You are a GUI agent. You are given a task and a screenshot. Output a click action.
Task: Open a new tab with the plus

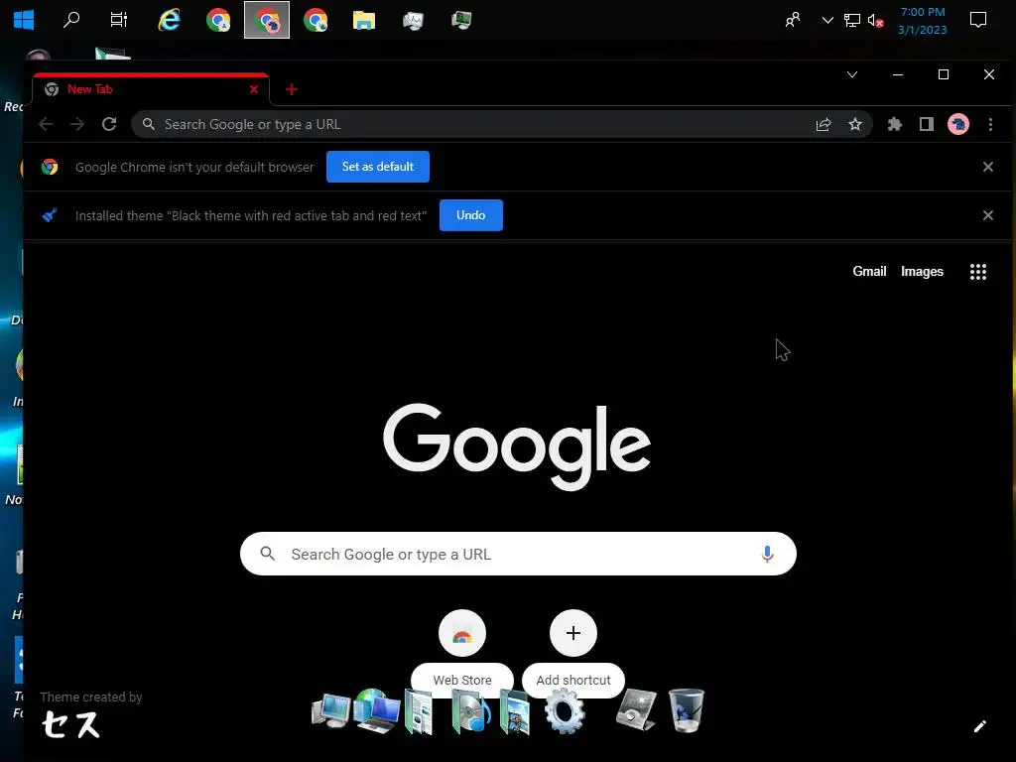pos(292,89)
